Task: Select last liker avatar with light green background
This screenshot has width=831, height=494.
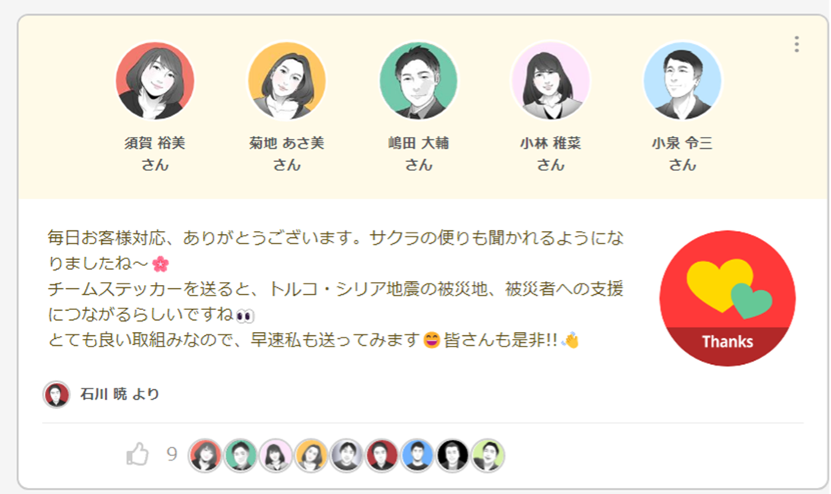Action: click(488, 455)
